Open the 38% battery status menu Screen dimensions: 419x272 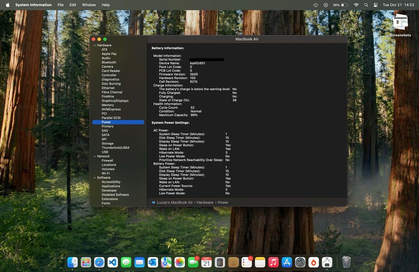[x=340, y=5]
